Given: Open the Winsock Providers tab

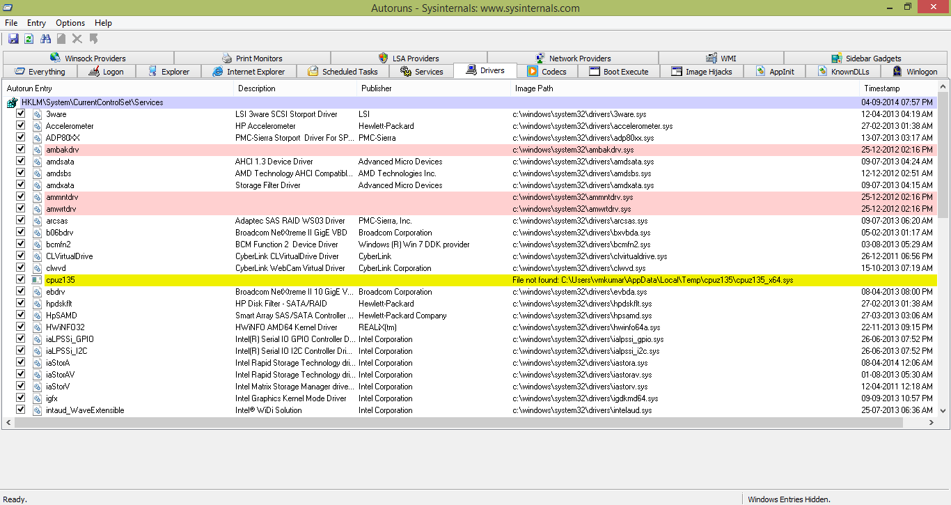Looking at the screenshot, I should coord(88,58).
